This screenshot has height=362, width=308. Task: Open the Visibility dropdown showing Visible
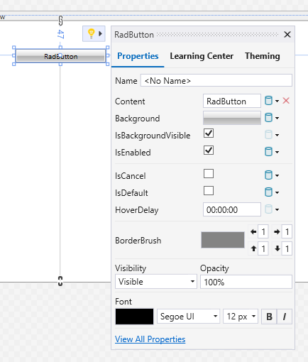click(x=156, y=282)
